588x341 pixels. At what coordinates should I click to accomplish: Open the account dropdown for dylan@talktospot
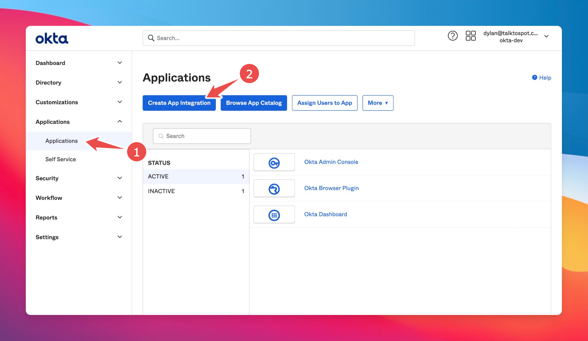point(546,36)
